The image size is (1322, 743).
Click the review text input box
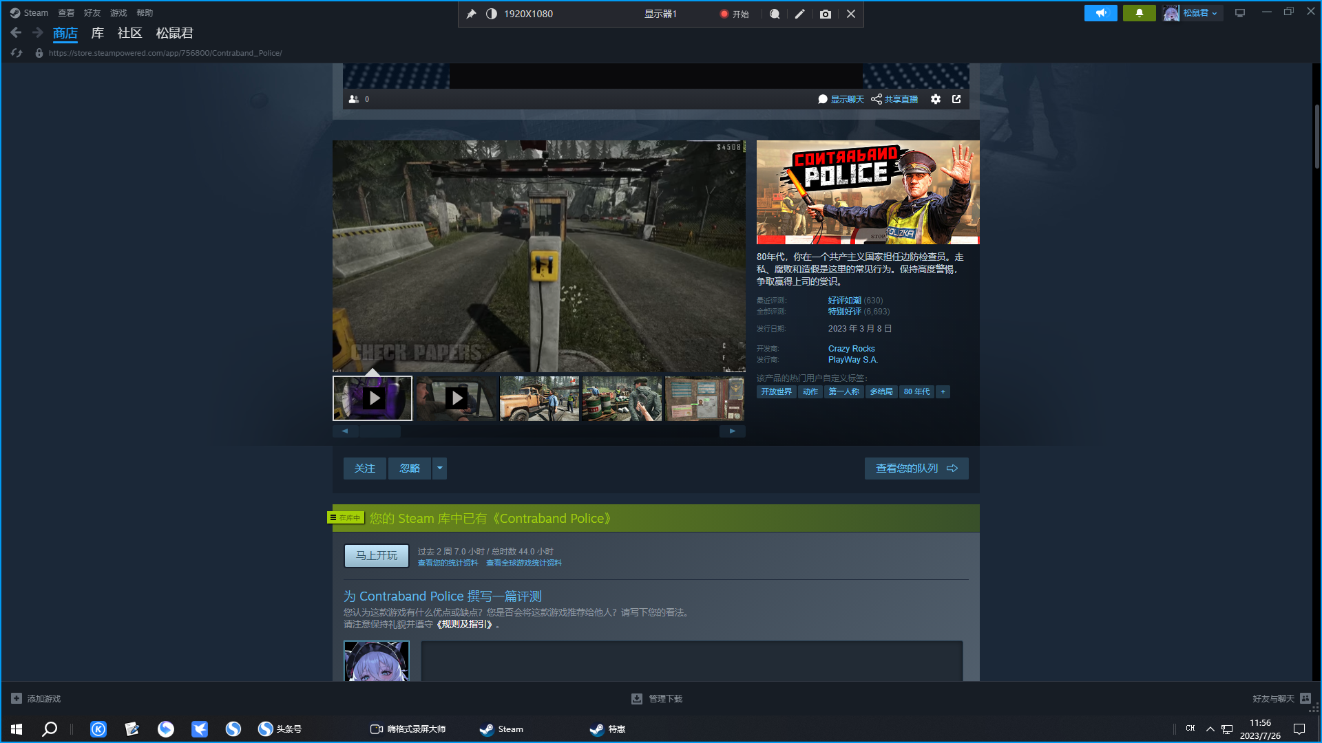[692, 661]
